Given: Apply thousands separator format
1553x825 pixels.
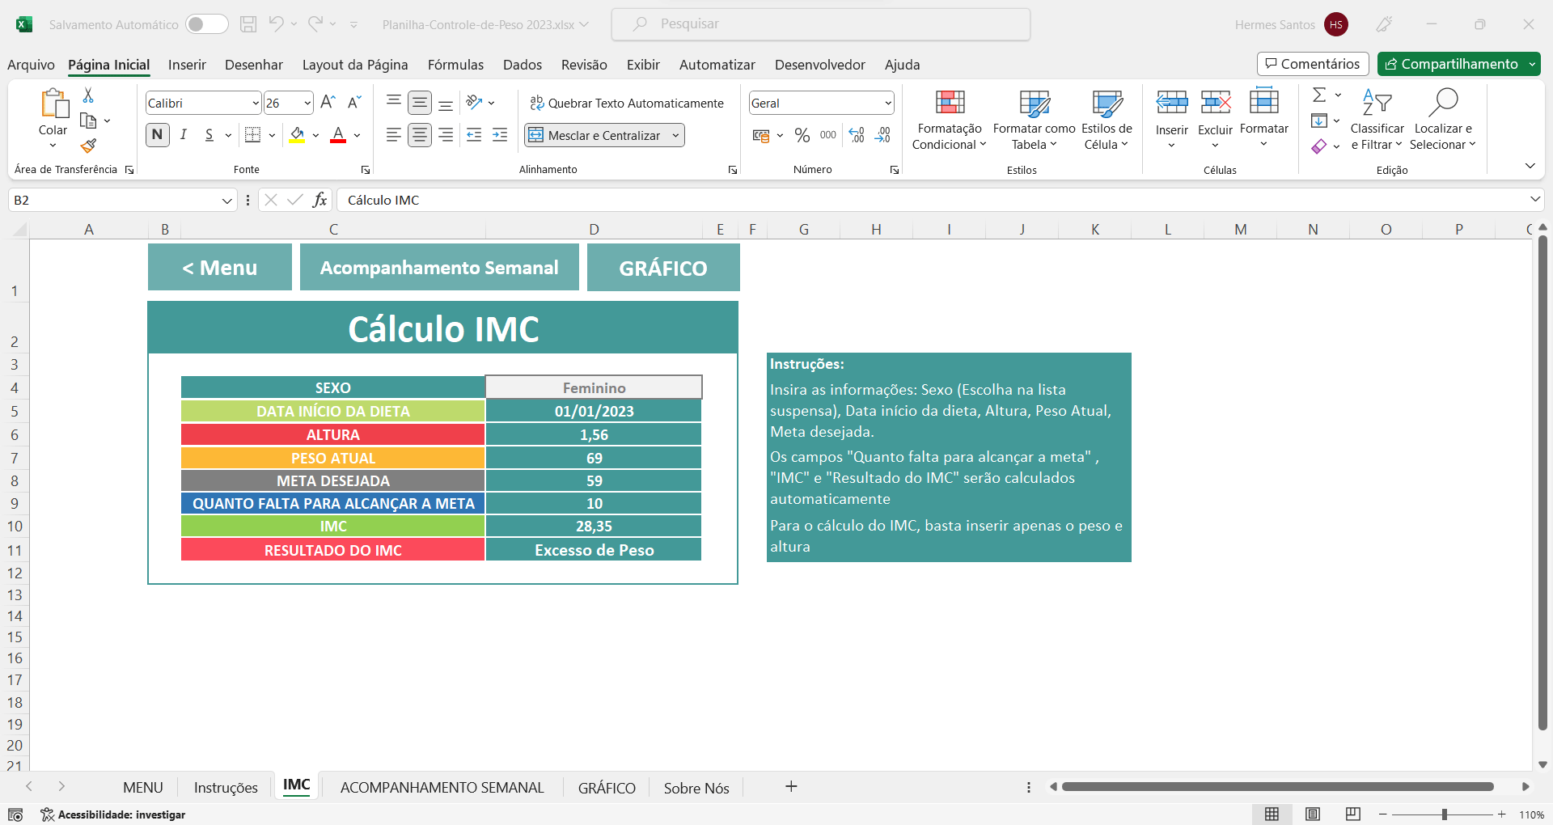Looking at the screenshot, I should tap(828, 135).
